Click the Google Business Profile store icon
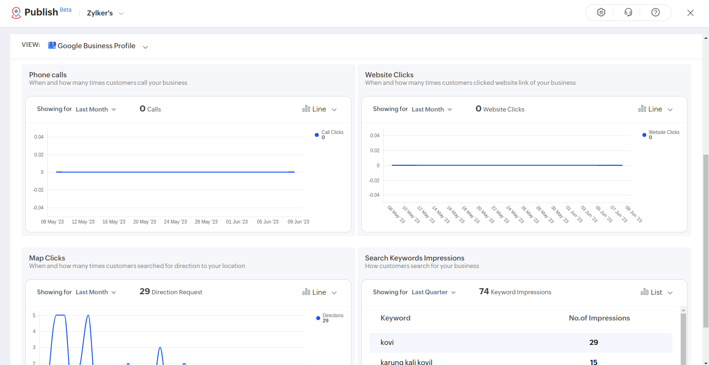The image size is (709, 365). point(52,45)
